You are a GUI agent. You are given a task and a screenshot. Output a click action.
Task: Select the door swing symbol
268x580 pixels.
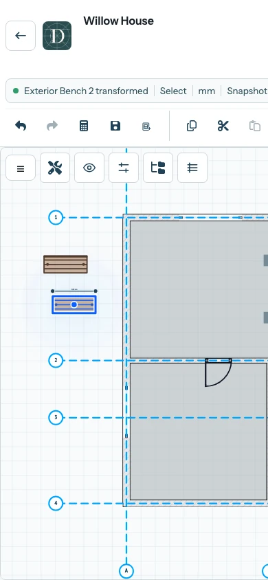tap(219, 372)
